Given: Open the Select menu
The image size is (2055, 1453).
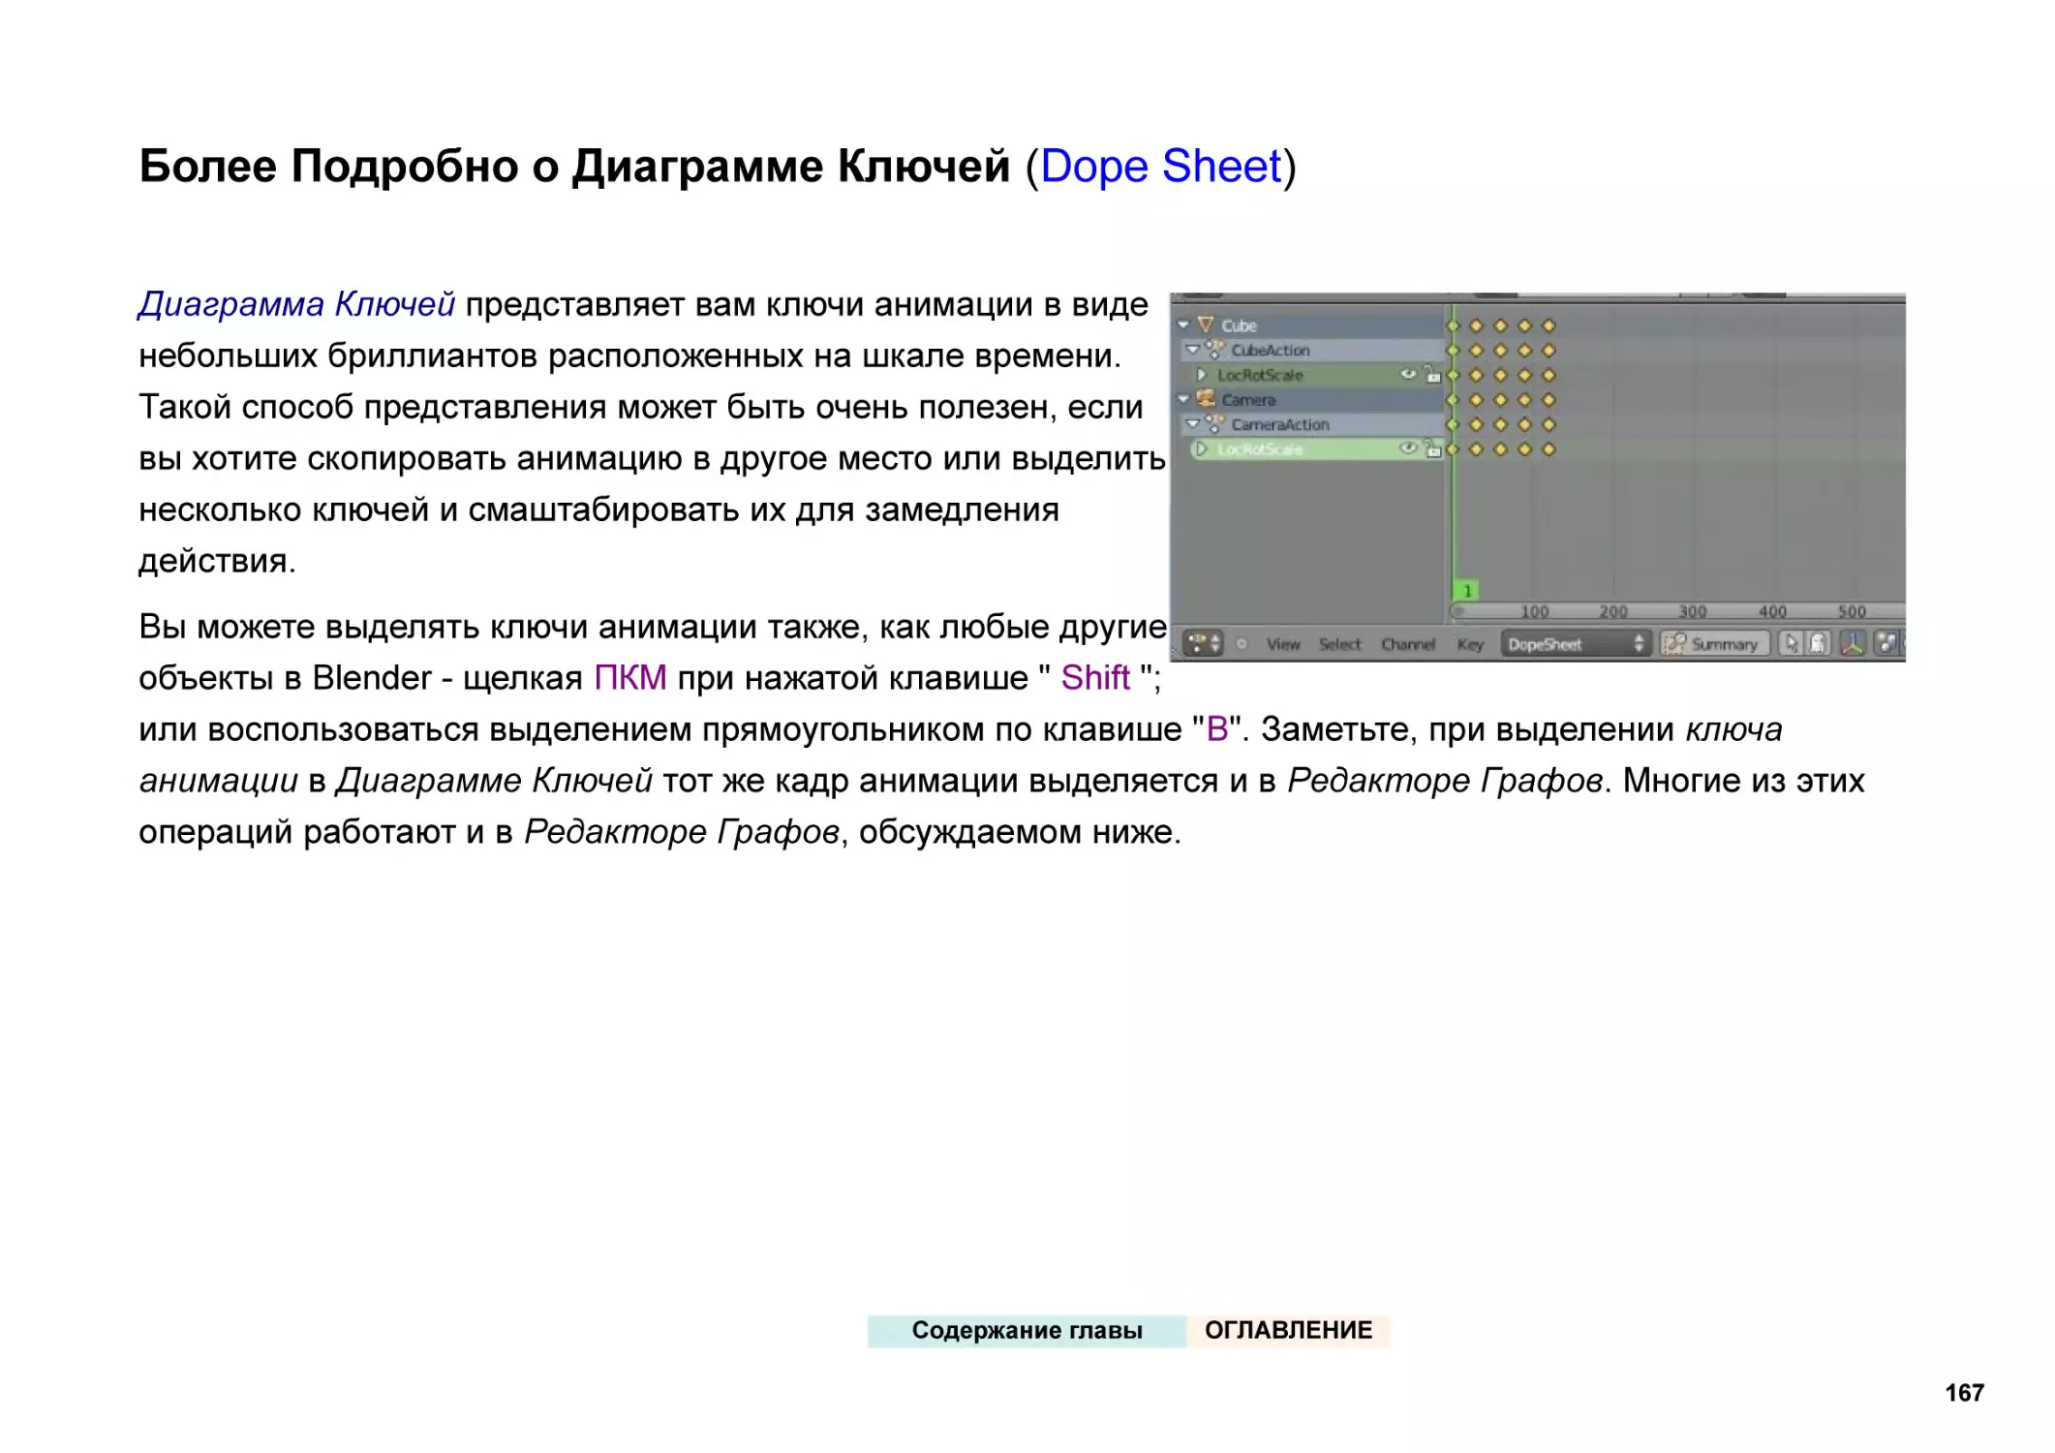Looking at the screenshot, I should (x=1339, y=644).
